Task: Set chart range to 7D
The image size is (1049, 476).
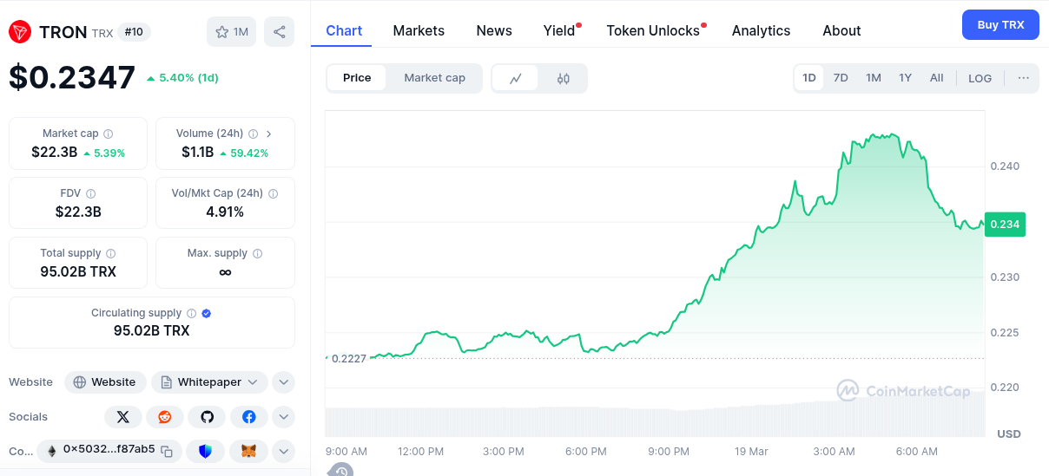Action: 841,78
